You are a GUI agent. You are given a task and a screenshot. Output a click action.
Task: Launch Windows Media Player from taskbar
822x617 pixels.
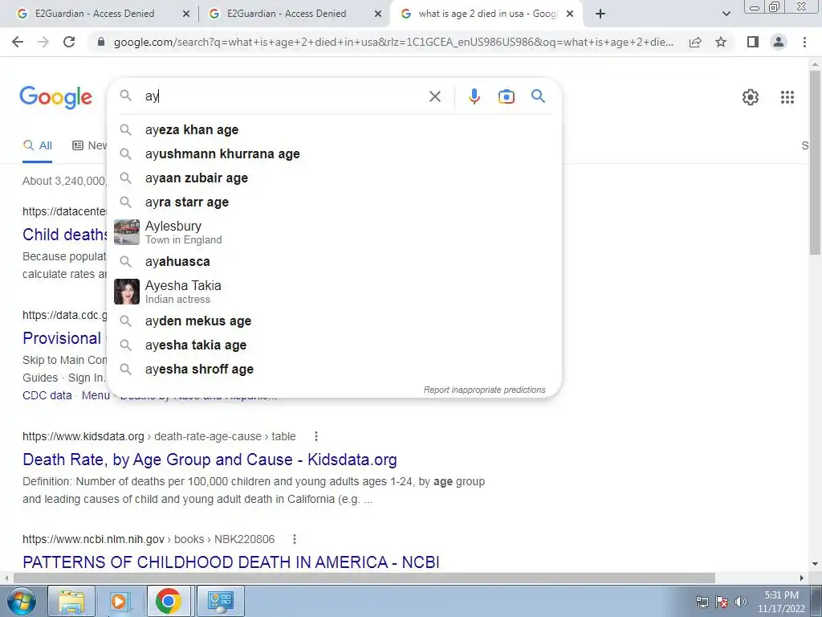coord(120,601)
